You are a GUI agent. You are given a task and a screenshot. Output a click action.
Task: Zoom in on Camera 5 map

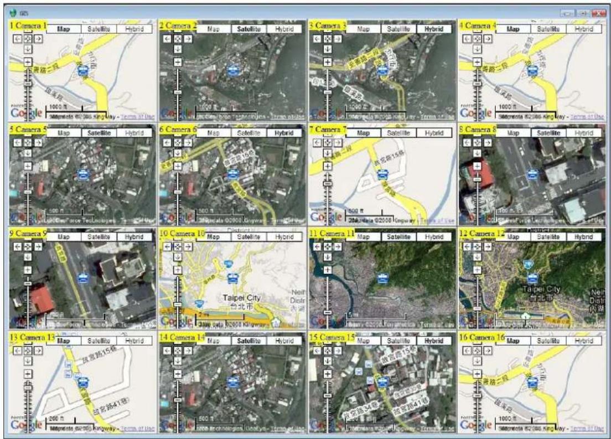tap(28, 166)
